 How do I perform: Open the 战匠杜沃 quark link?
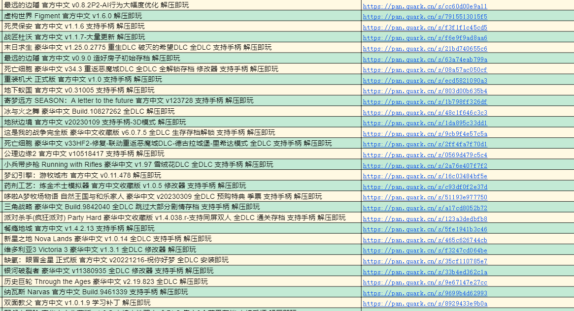pos(425,37)
